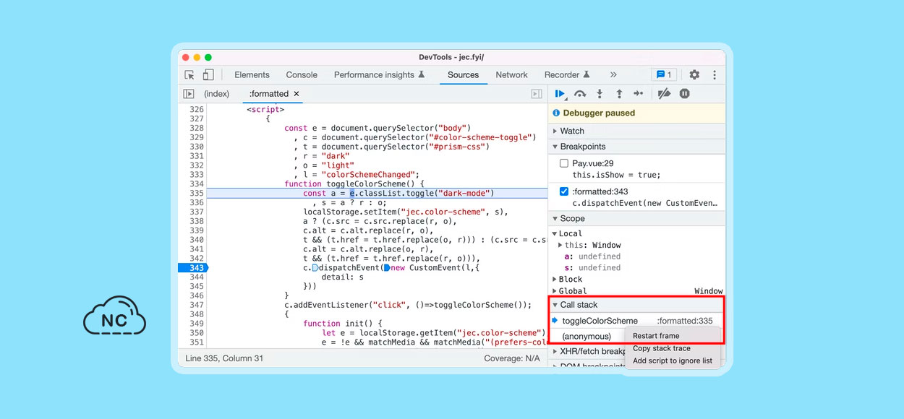Switch to the Console tab
Image resolution: width=904 pixels, height=419 pixels.
302,75
